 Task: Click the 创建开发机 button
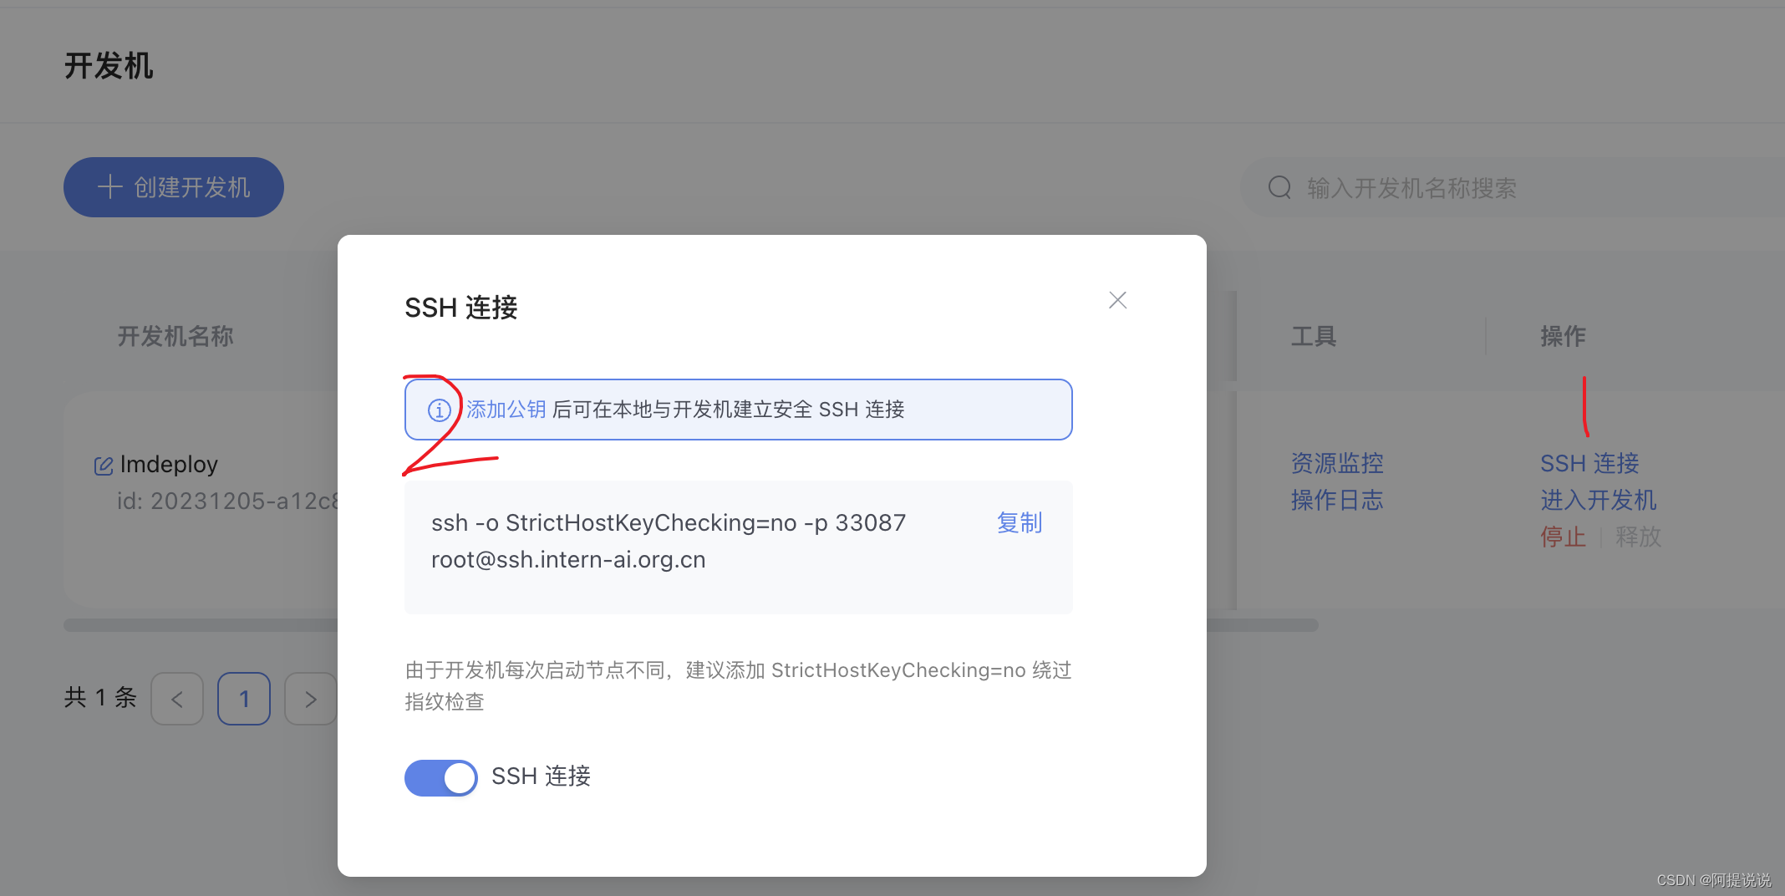tap(173, 186)
